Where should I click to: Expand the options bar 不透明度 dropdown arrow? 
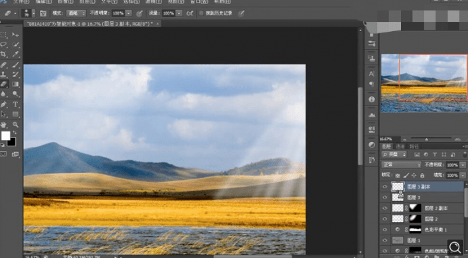[x=129, y=13]
